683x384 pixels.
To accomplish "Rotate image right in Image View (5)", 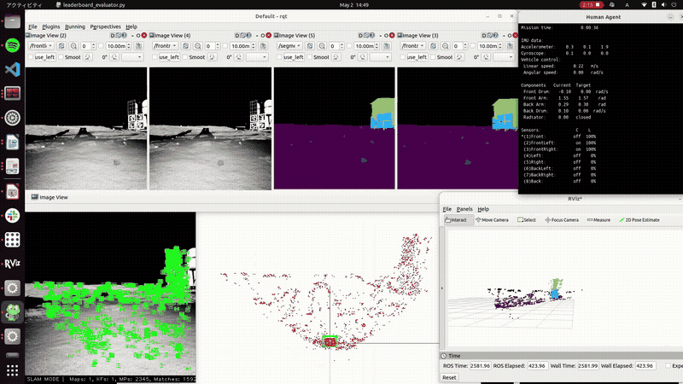I will (x=363, y=57).
